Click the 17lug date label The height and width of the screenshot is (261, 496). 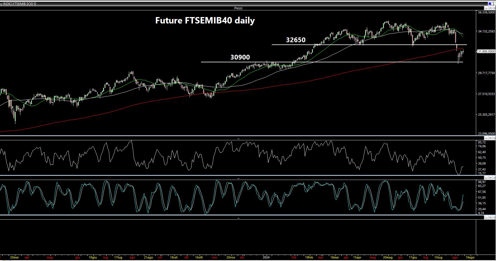click(x=118, y=257)
